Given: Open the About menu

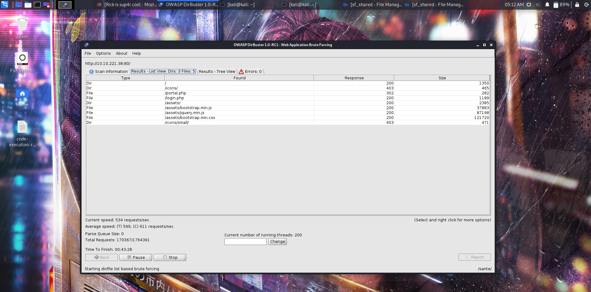Looking at the screenshot, I should tap(122, 53).
